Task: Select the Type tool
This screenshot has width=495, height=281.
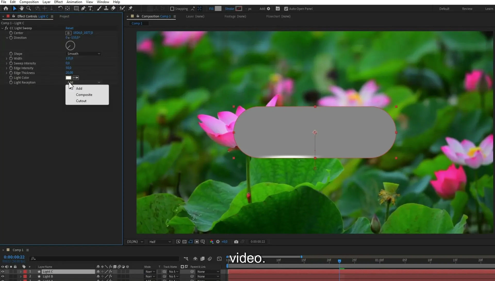Action: click(x=90, y=9)
